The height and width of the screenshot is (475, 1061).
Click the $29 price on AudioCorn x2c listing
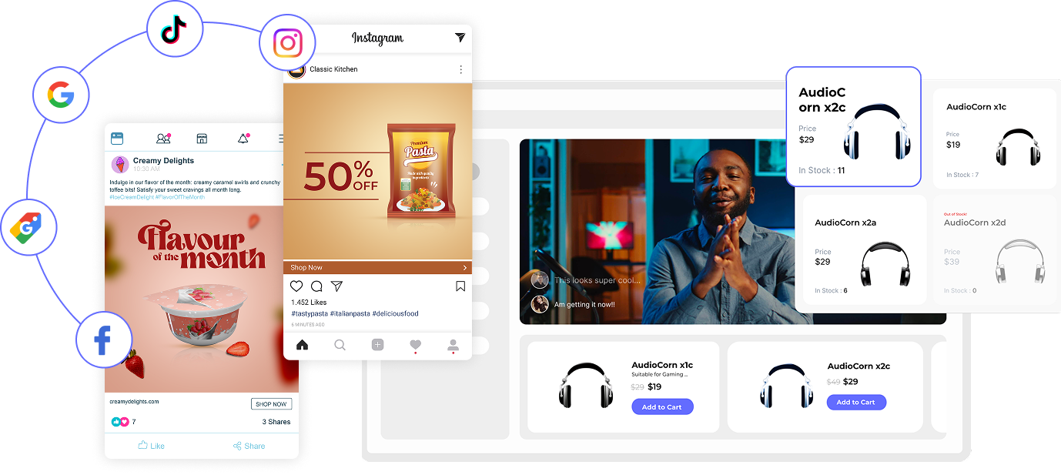(850, 381)
